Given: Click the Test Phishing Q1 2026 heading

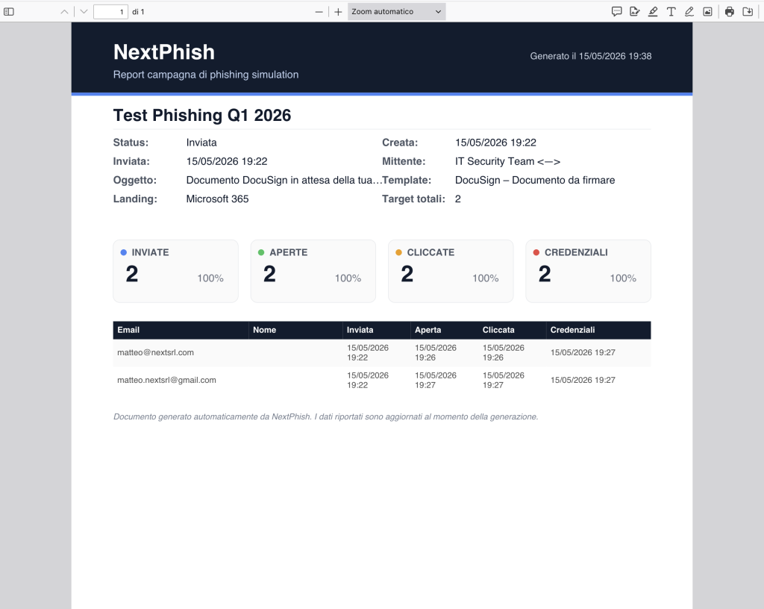Looking at the screenshot, I should [x=202, y=116].
